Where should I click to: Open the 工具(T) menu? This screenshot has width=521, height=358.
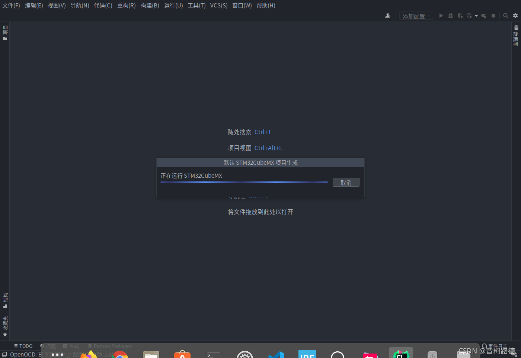[x=196, y=6]
